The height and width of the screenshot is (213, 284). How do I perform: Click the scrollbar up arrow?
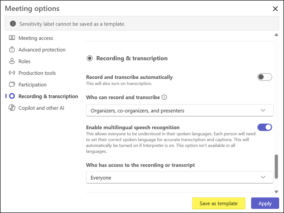[x=276, y=35]
